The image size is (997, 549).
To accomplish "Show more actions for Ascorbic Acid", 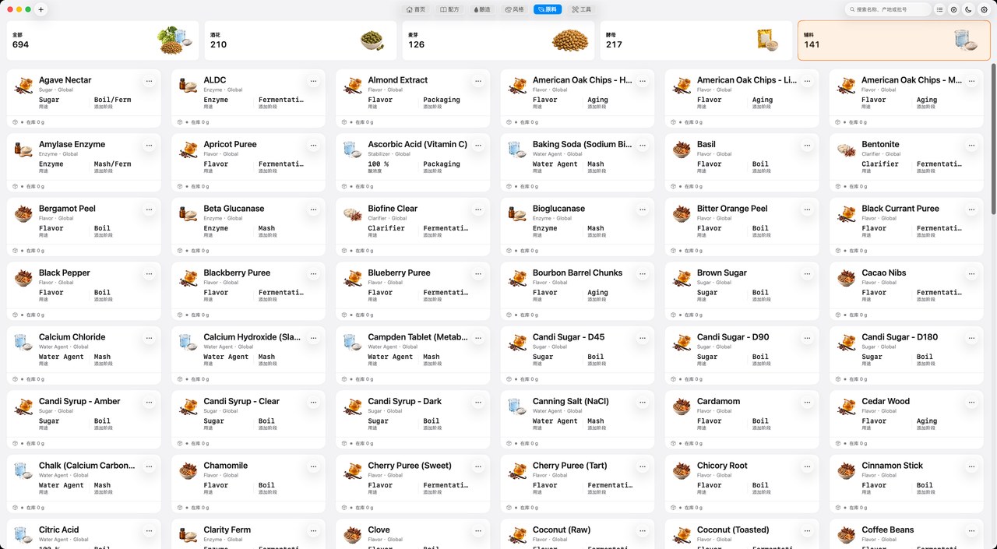I will 477,145.
